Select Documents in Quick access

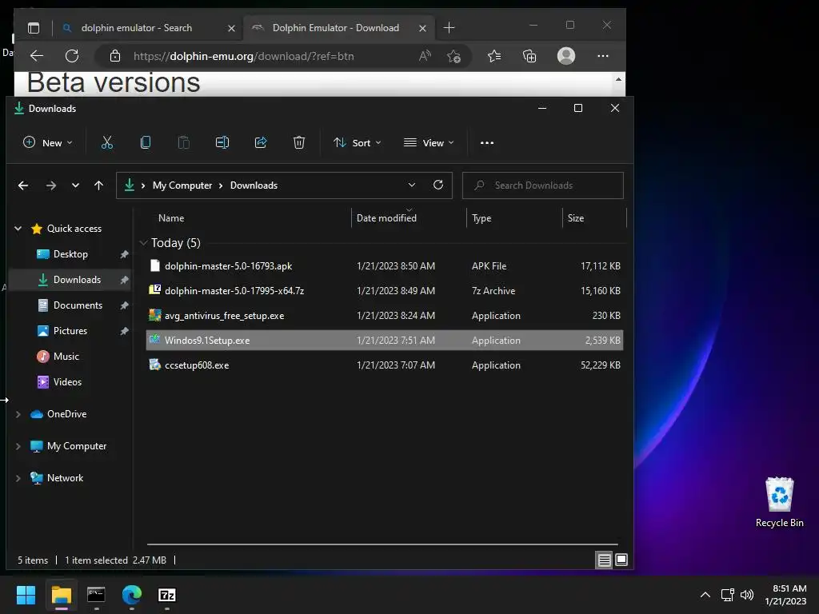click(x=78, y=305)
